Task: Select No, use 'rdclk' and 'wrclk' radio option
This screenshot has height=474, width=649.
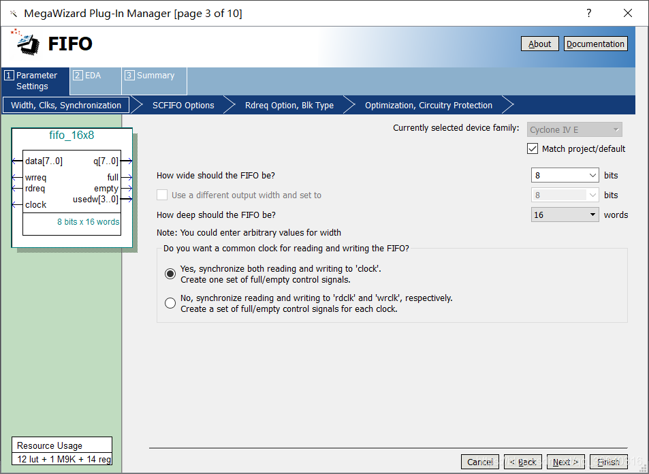Action: [x=170, y=303]
